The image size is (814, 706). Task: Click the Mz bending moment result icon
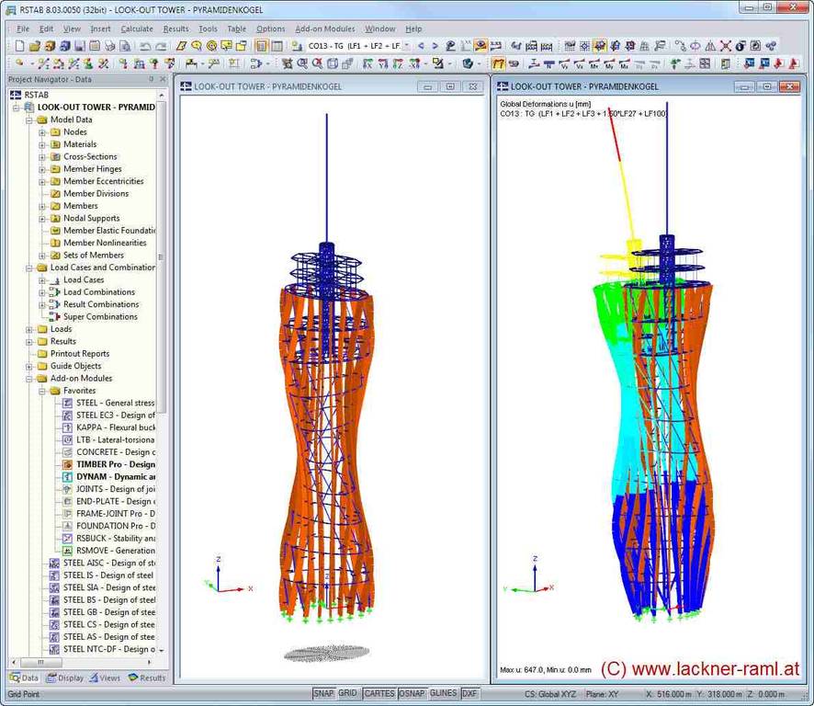click(624, 63)
